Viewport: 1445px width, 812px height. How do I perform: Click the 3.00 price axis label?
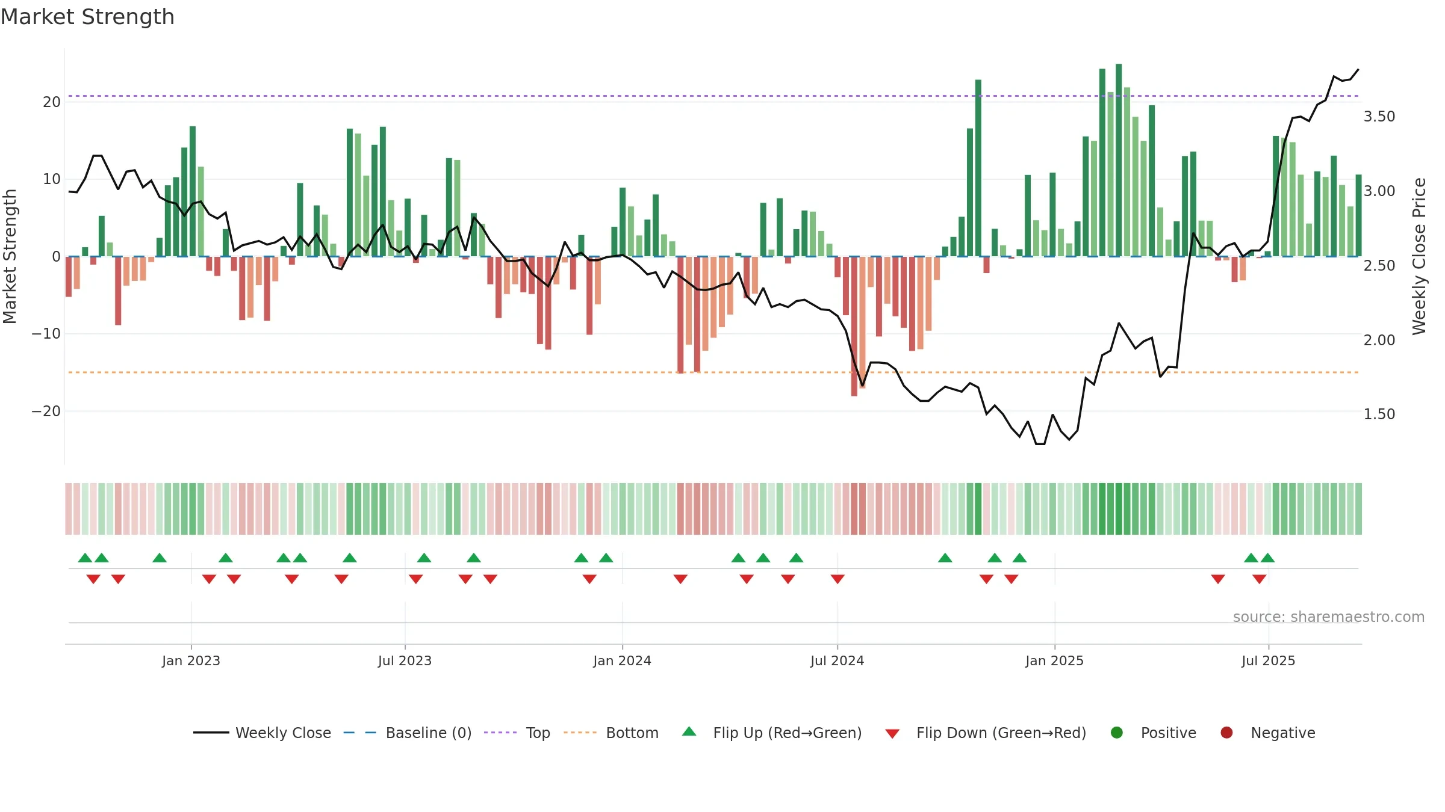(x=1379, y=191)
